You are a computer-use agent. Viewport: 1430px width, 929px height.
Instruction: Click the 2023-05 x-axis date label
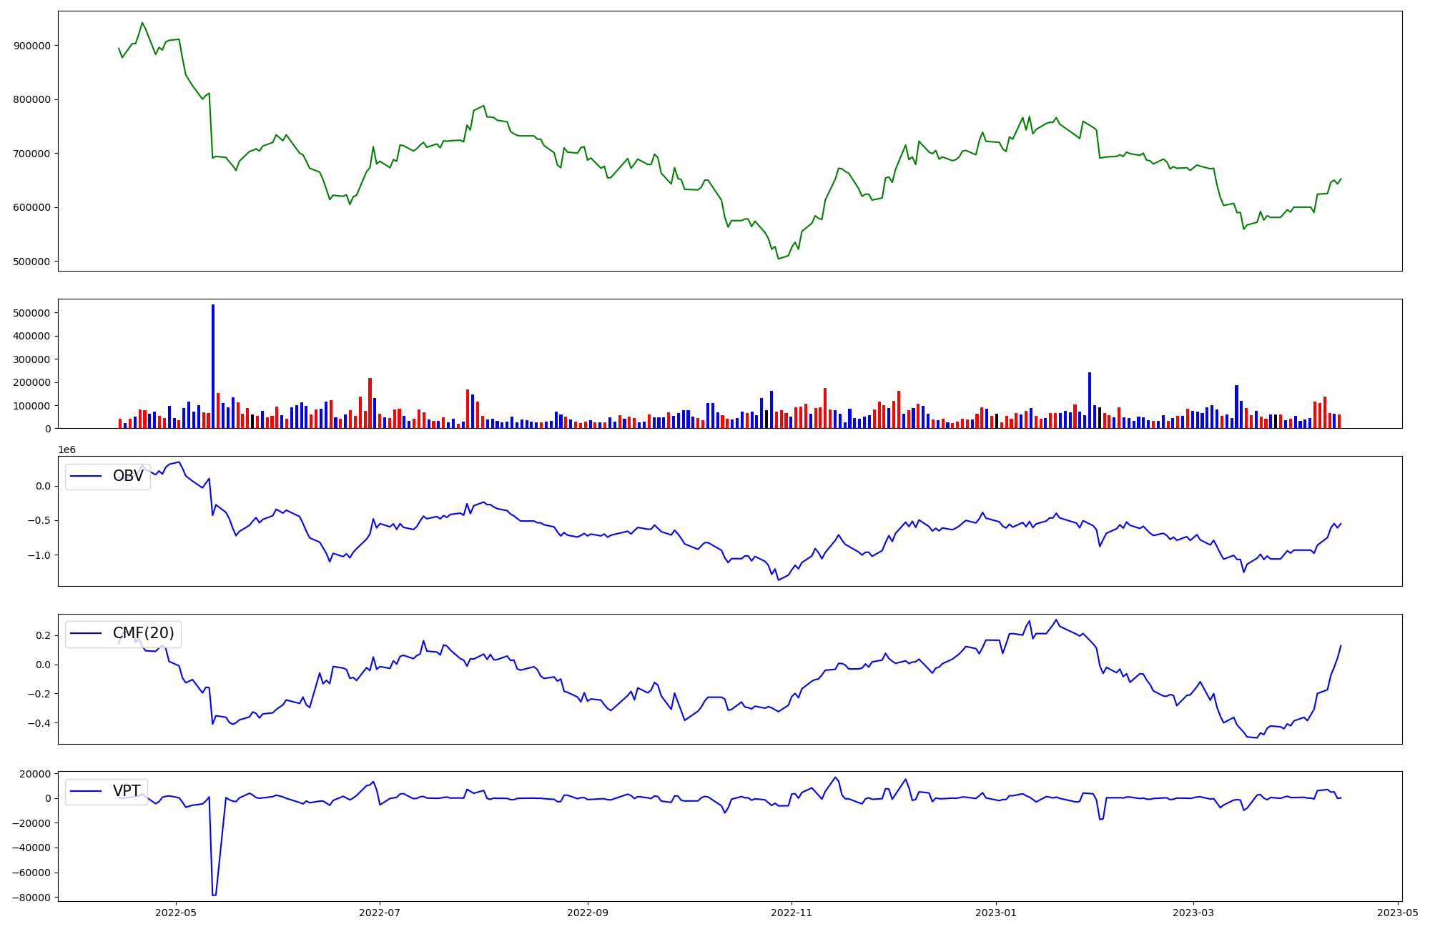[1397, 912]
